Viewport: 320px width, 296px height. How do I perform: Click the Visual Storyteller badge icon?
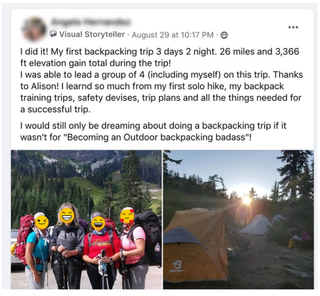pos(53,34)
